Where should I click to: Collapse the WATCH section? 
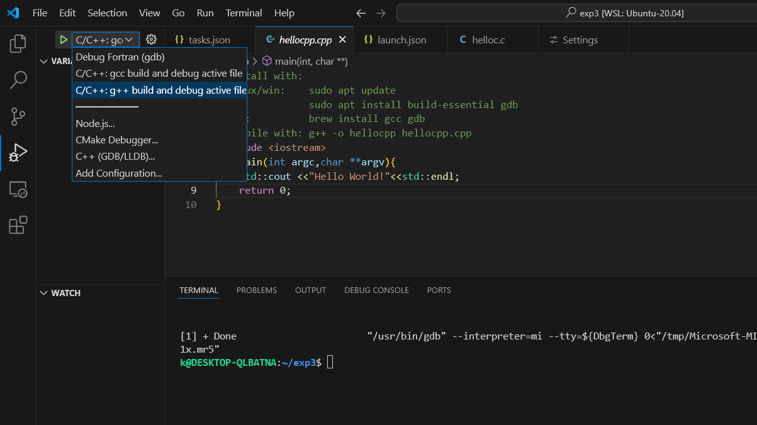pyautogui.click(x=44, y=293)
